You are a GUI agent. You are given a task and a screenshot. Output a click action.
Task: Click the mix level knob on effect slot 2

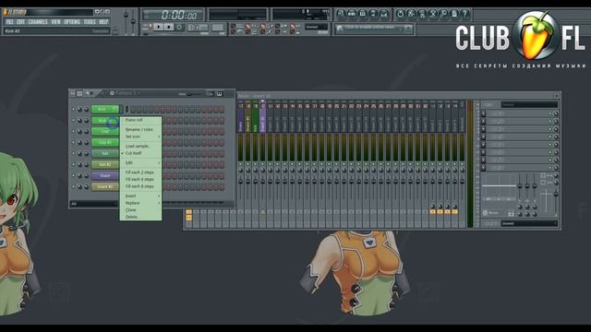pyautogui.click(x=556, y=121)
